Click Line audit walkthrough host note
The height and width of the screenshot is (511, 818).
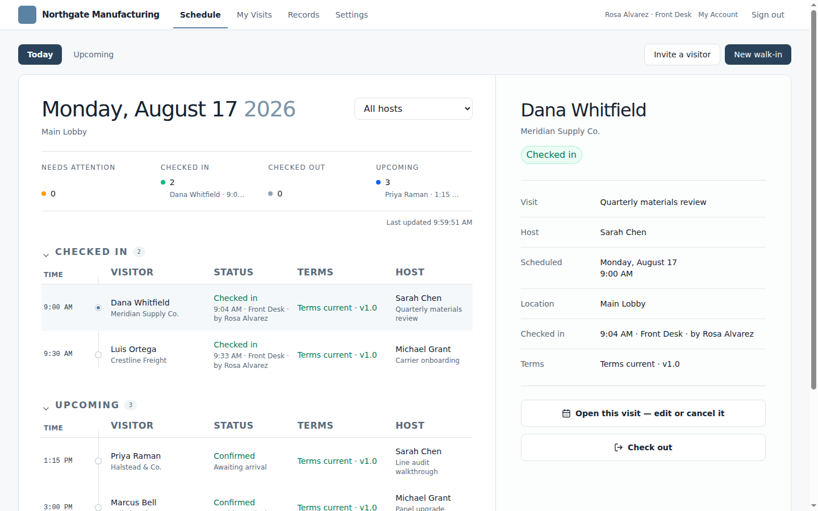pyautogui.click(x=417, y=467)
